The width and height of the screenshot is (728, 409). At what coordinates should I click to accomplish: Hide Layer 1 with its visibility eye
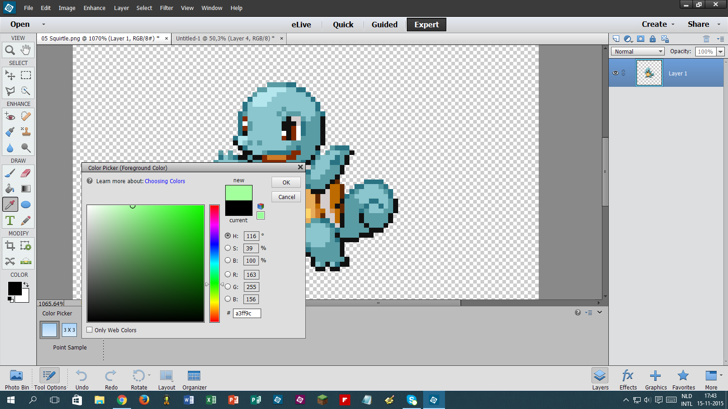tap(616, 73)
